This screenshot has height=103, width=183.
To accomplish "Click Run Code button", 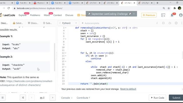I will (158, 98).
